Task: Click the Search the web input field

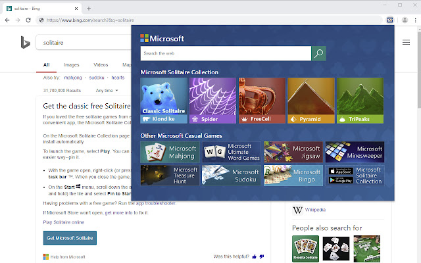Action: click(226, 53)
